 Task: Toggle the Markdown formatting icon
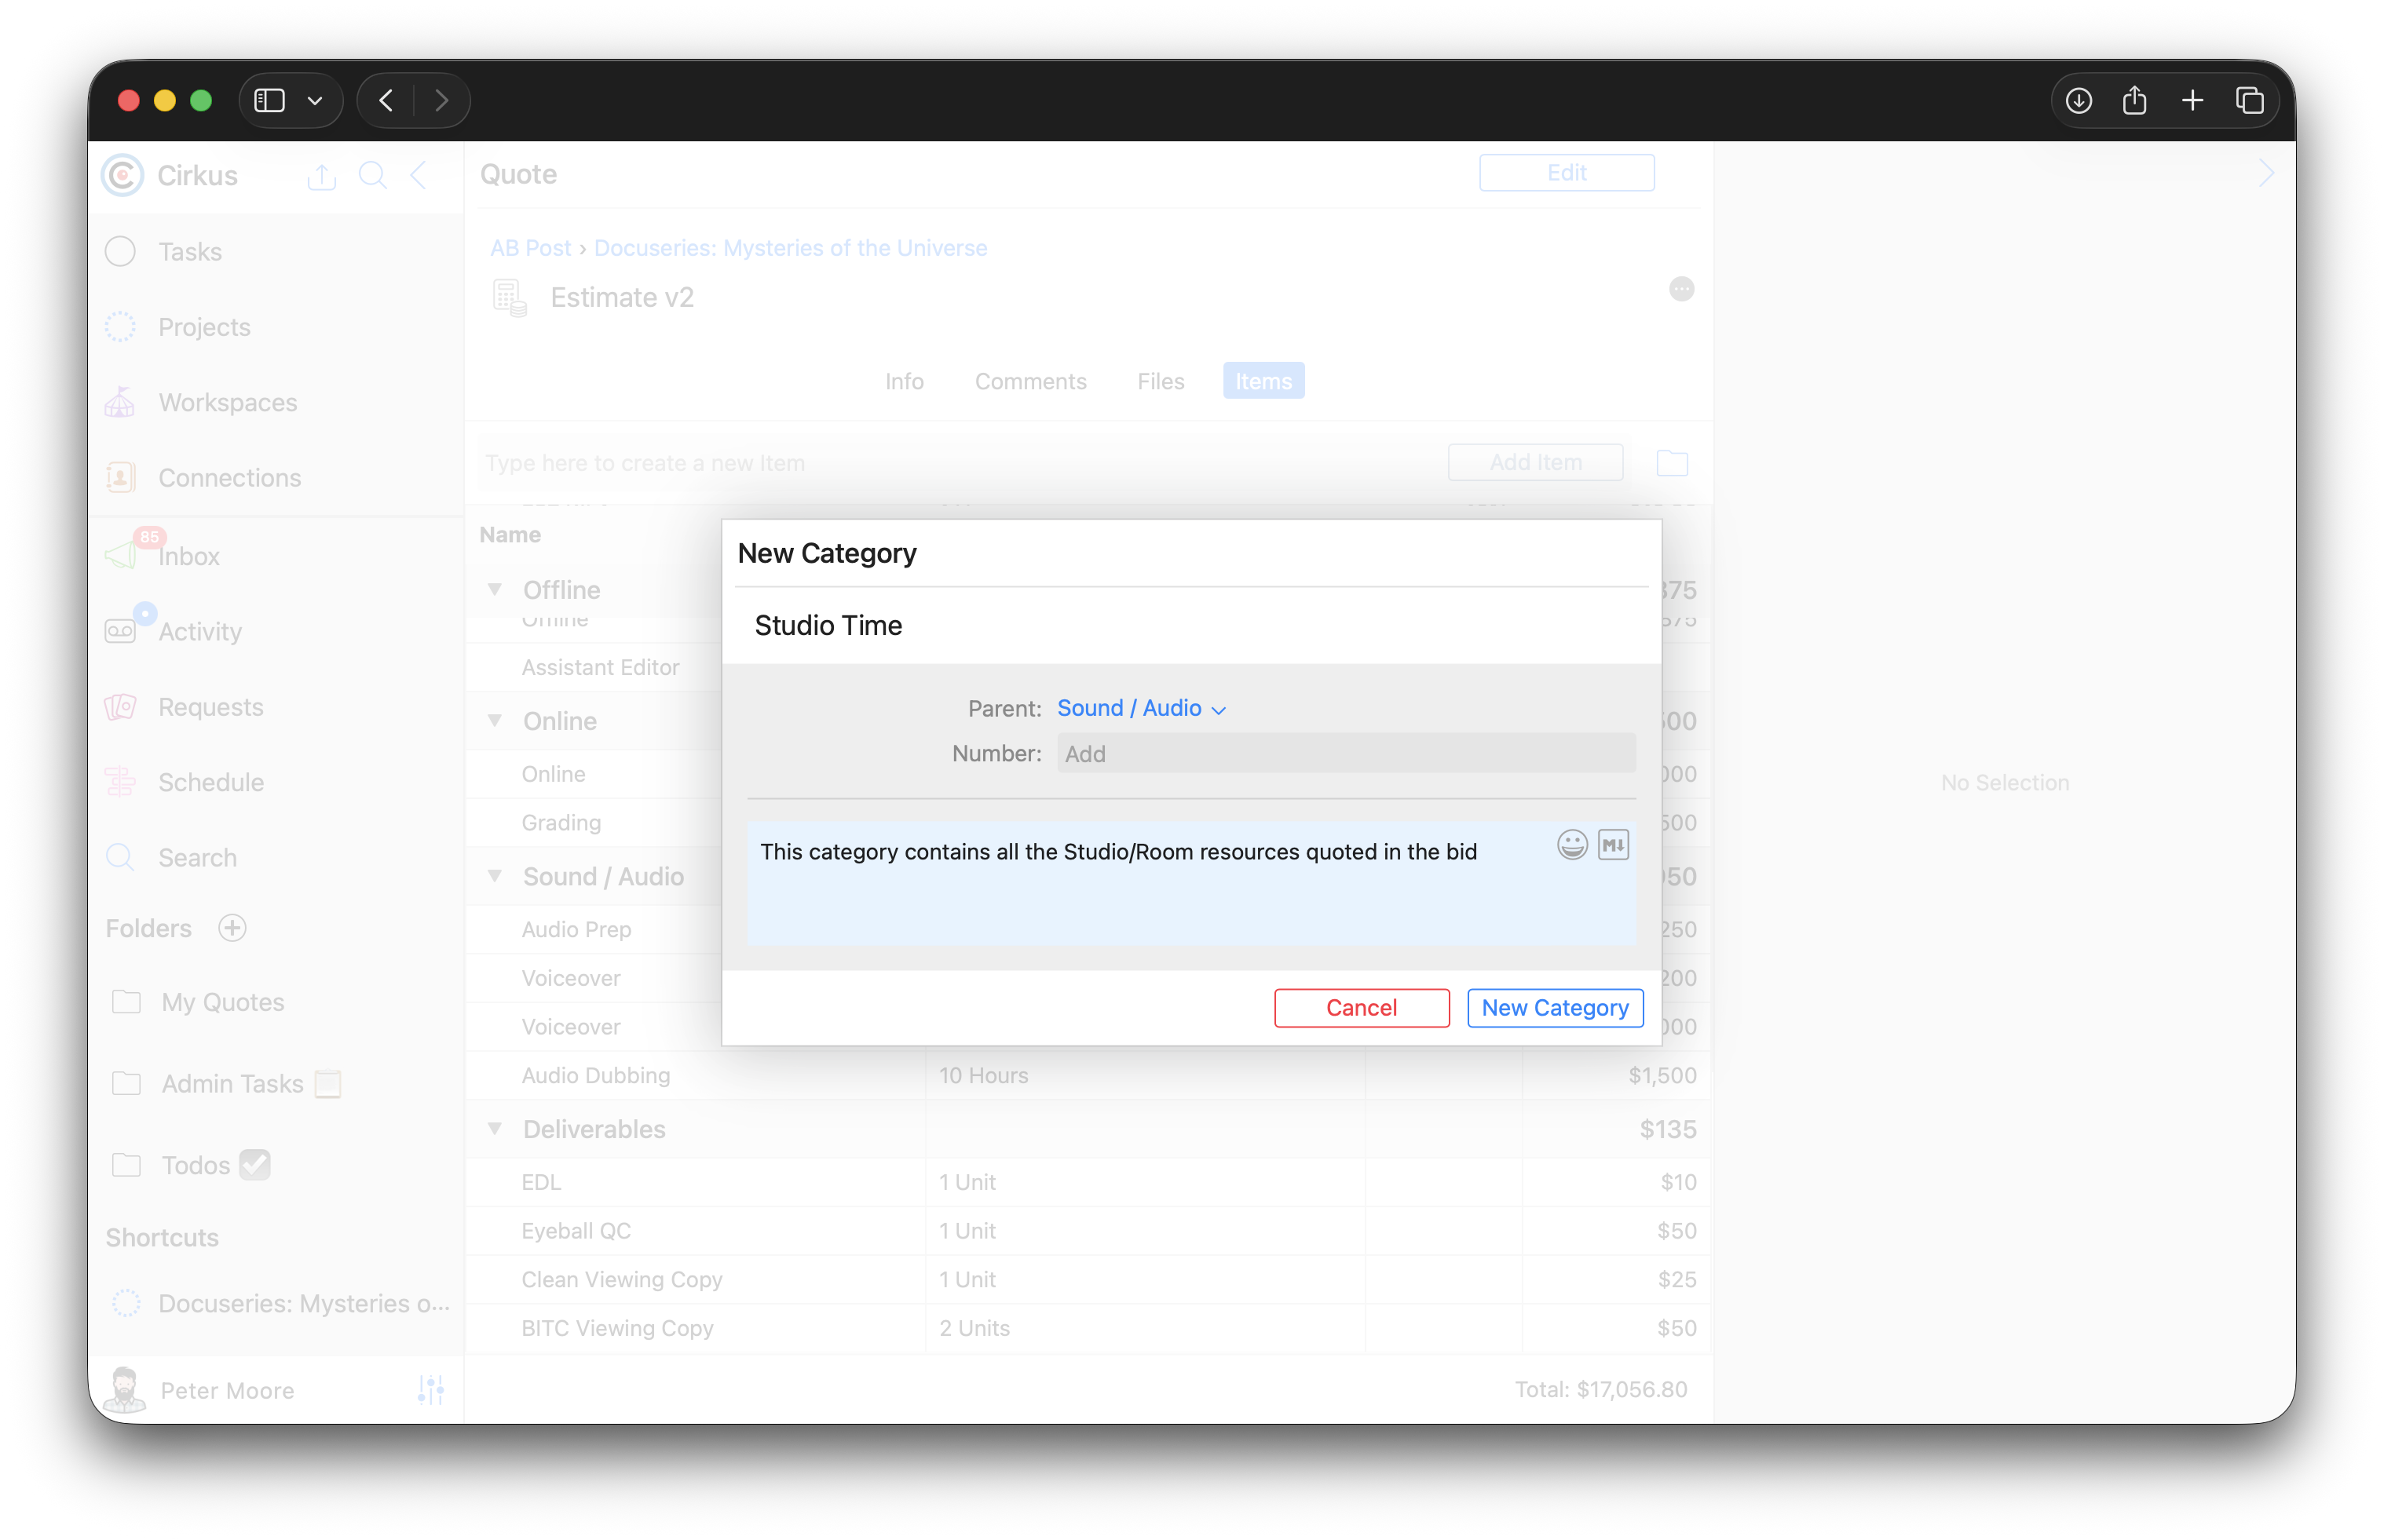coord(1613,845)
